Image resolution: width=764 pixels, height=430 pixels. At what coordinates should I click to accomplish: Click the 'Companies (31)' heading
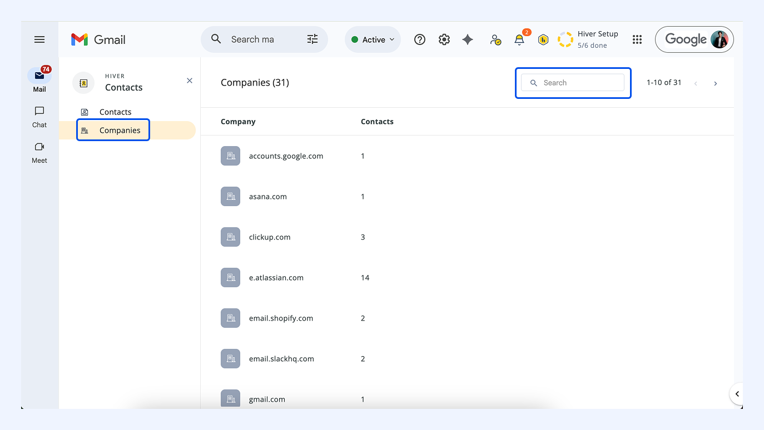pos(255,83)
